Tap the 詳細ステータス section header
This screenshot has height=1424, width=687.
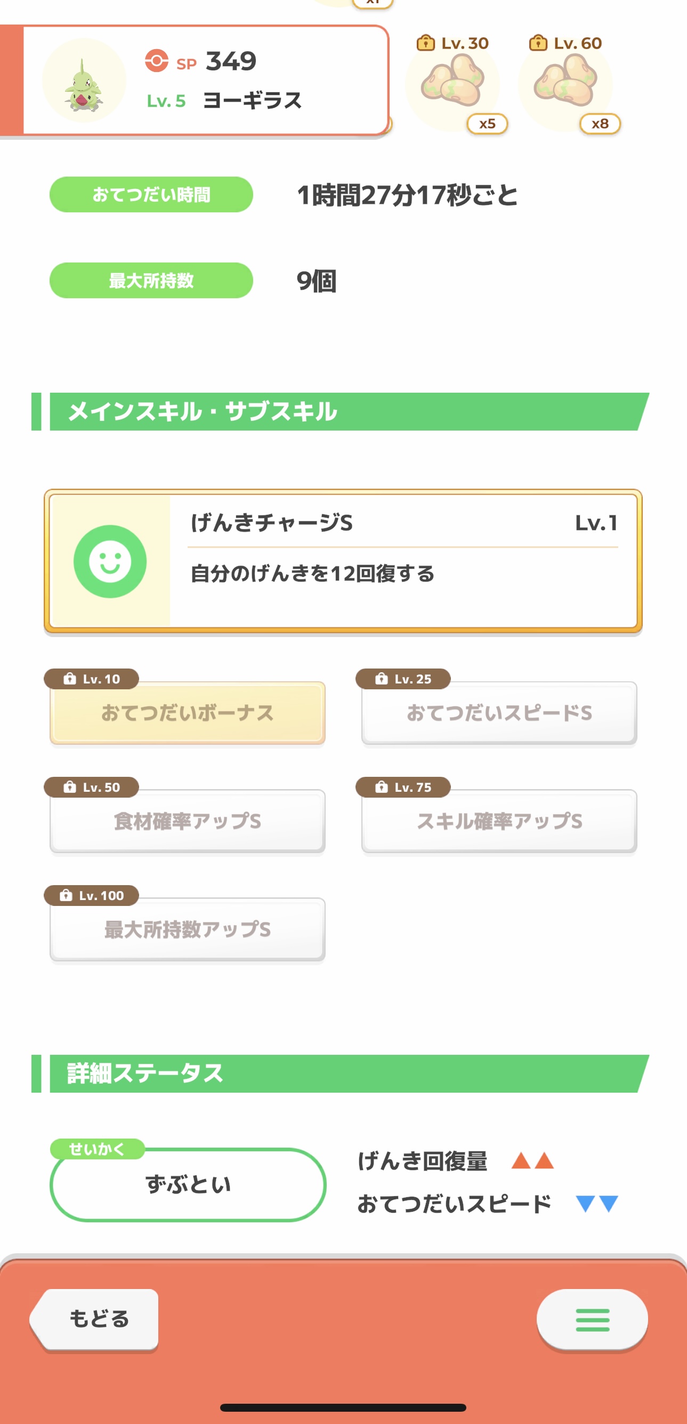click(x=342, y=1073)
